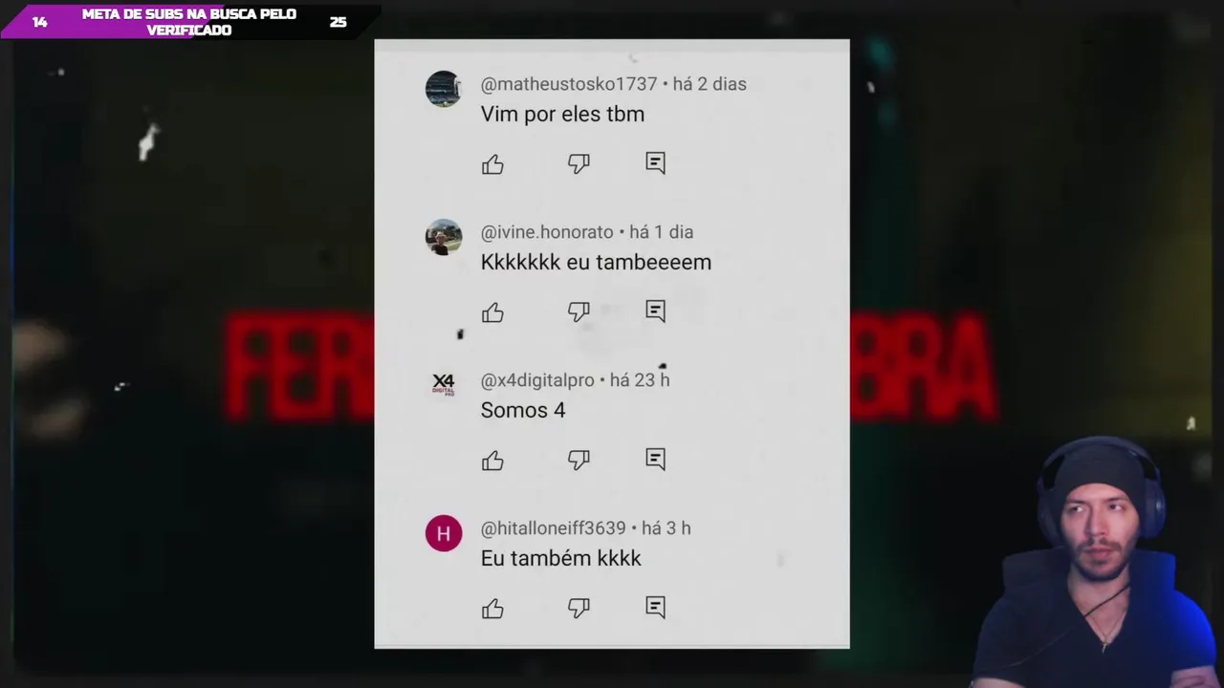Reply to the "Somos 4" comment
Viewport: 1224px width, 688px height.
pyautogui.click(x=655, y=459)
